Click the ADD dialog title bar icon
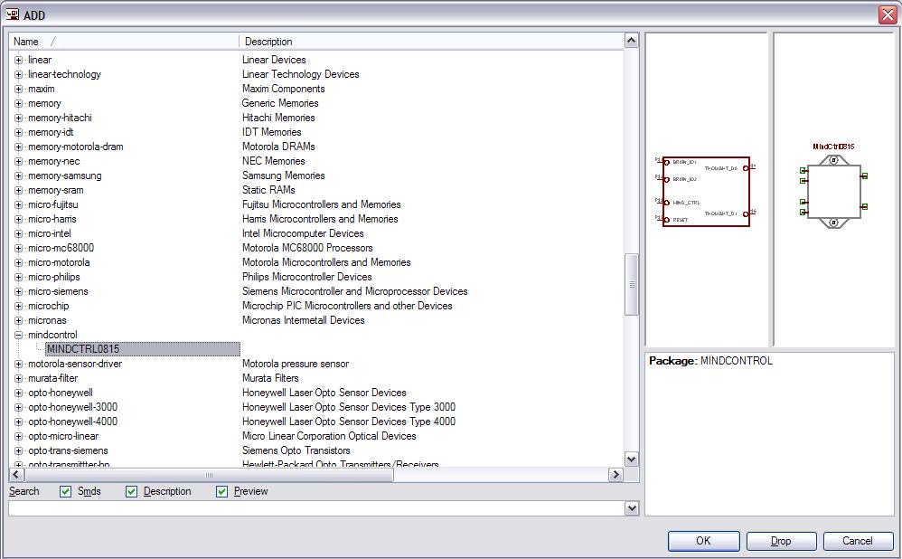This screenshot has width=902, height=559. [x=13, y=14]
